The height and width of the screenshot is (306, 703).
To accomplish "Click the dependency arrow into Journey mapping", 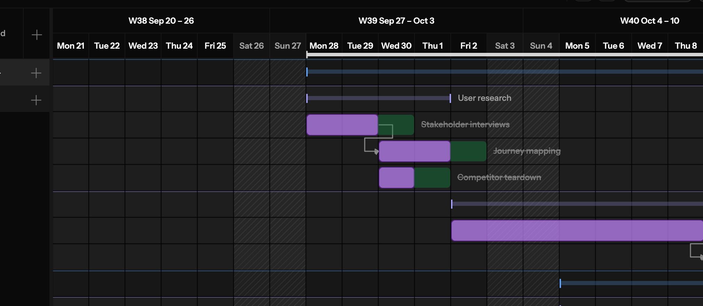I will 376,152.
